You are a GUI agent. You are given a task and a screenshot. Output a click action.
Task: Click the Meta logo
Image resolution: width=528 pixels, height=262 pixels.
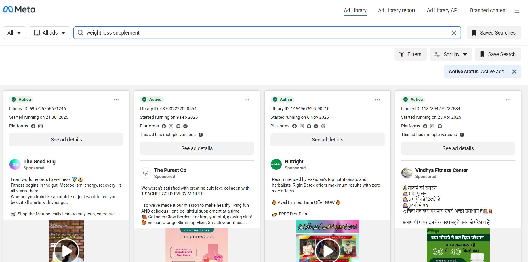click(x=19, y=9)
